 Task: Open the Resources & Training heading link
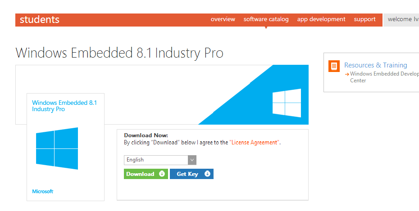[375, 65]
